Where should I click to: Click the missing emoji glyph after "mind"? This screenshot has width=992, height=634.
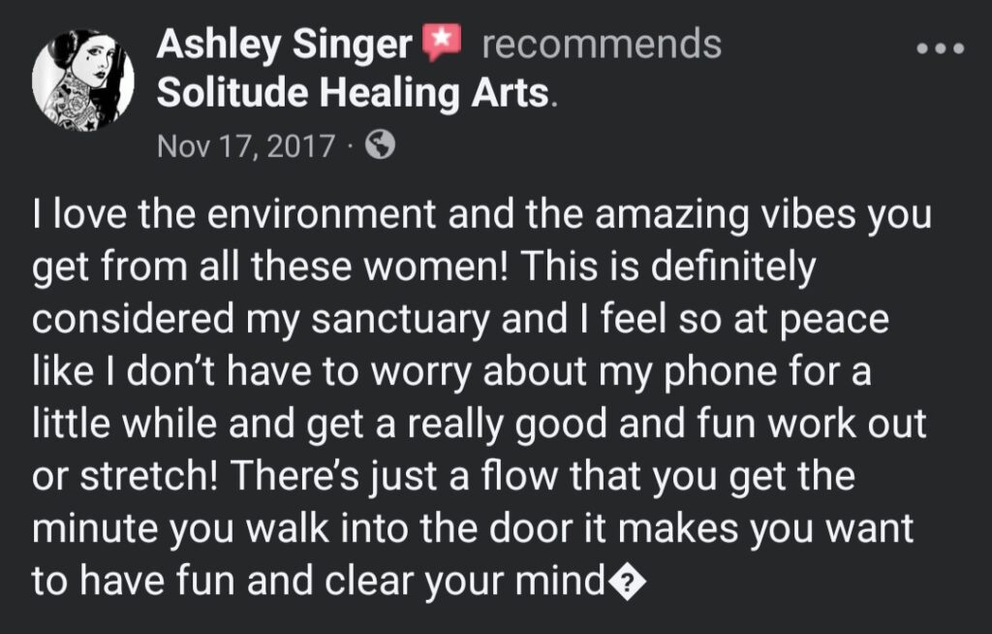[x=627, y=584]
